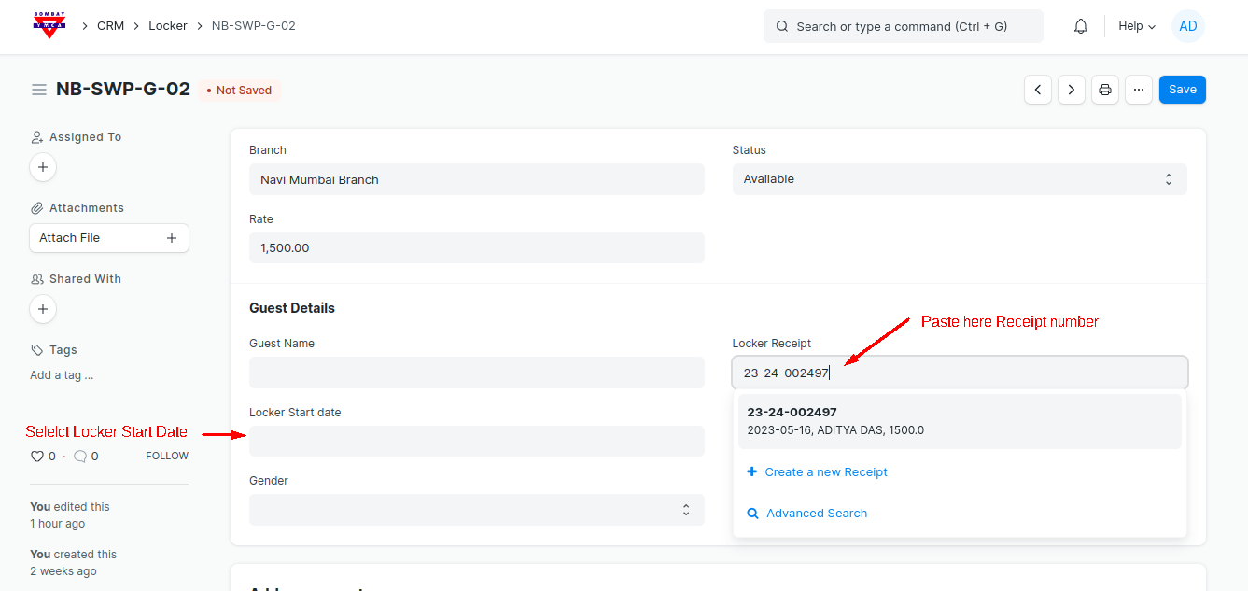The height and width of the screenshot is (591, 1248).
Task: Open the notifications bell
Action: pyautogui.click(x=1081, y=26)
